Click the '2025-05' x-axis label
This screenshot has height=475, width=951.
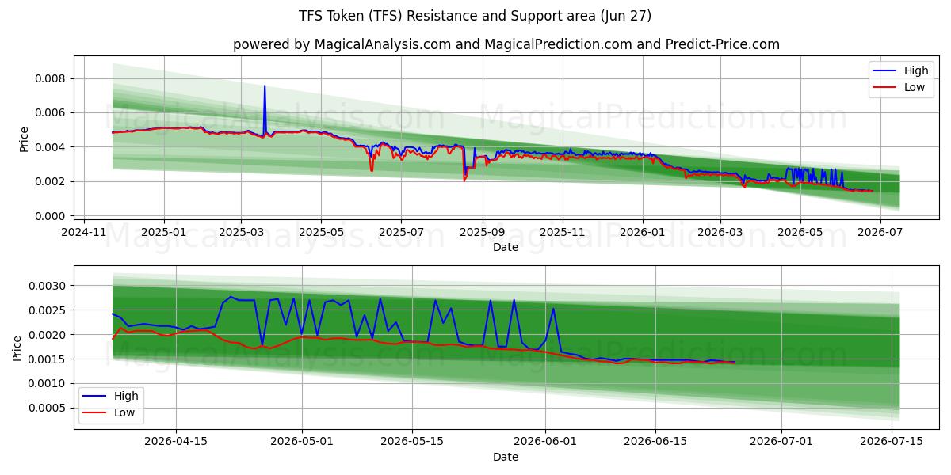point(321,233)
